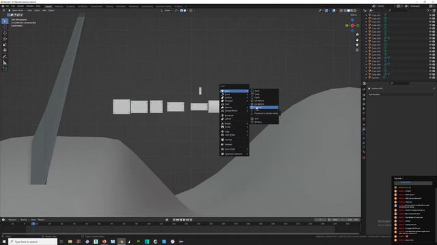Open the Marker menu in timeline

41,220
